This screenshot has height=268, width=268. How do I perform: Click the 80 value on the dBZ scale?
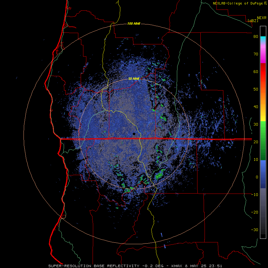point(256,37)
